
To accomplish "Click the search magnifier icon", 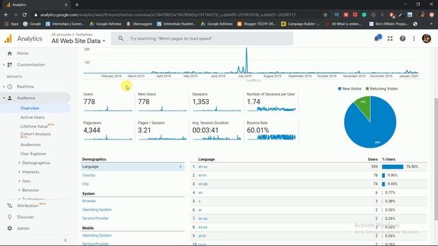I will (x=120, y=38).
